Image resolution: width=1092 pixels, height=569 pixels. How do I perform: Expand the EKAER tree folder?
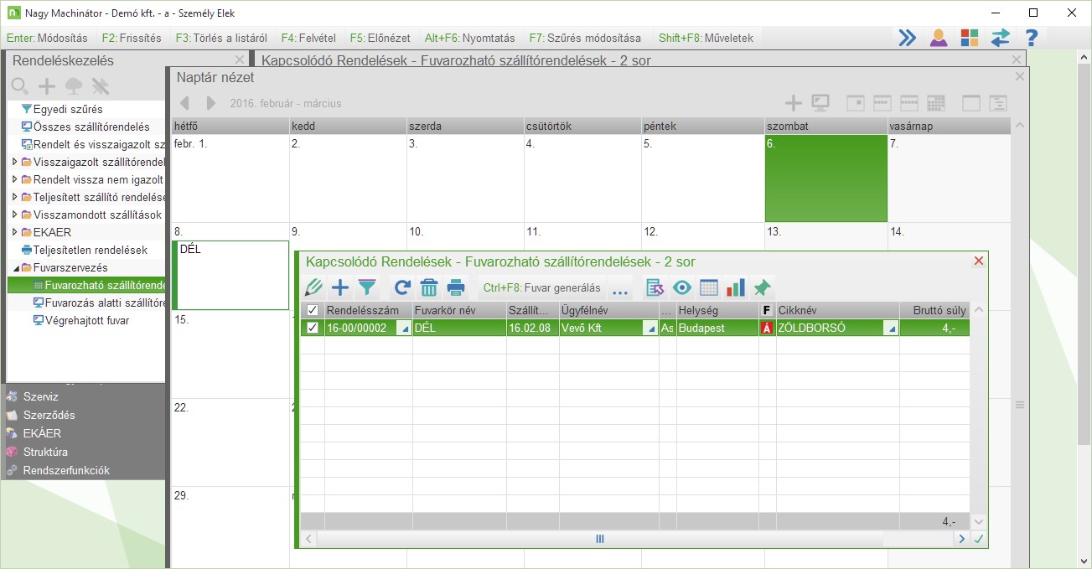pyautogui.click(x=14, y=232)
